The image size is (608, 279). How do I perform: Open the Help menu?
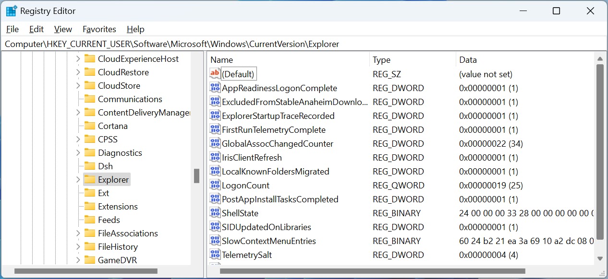click(135, 29)
